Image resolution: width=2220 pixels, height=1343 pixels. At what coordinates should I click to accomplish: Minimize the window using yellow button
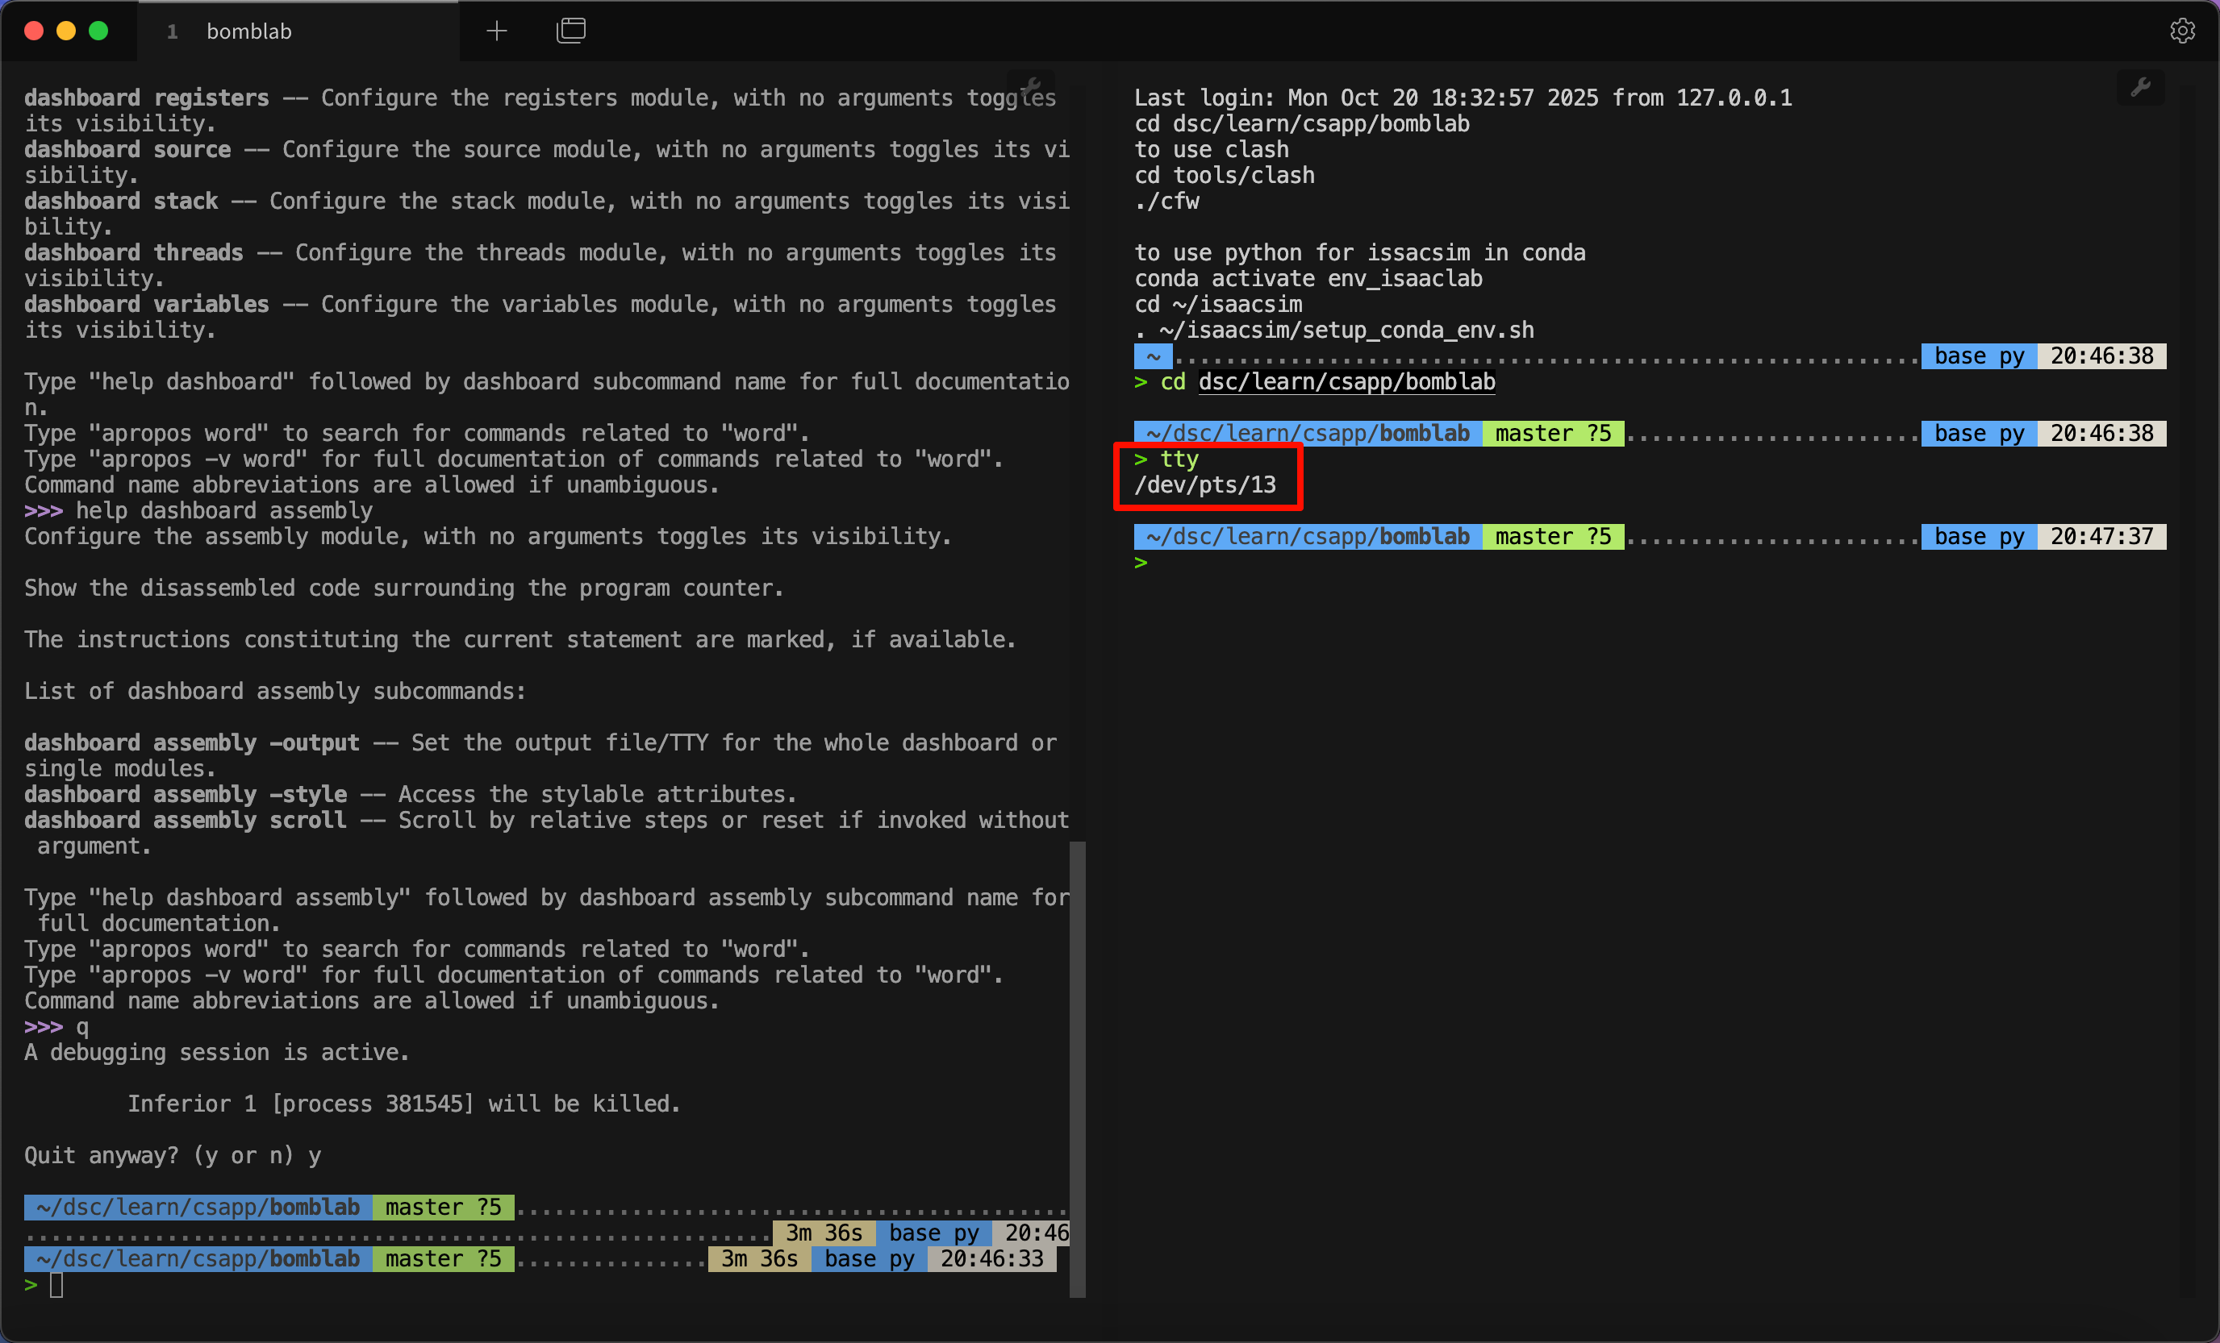[x=67, y=31]
